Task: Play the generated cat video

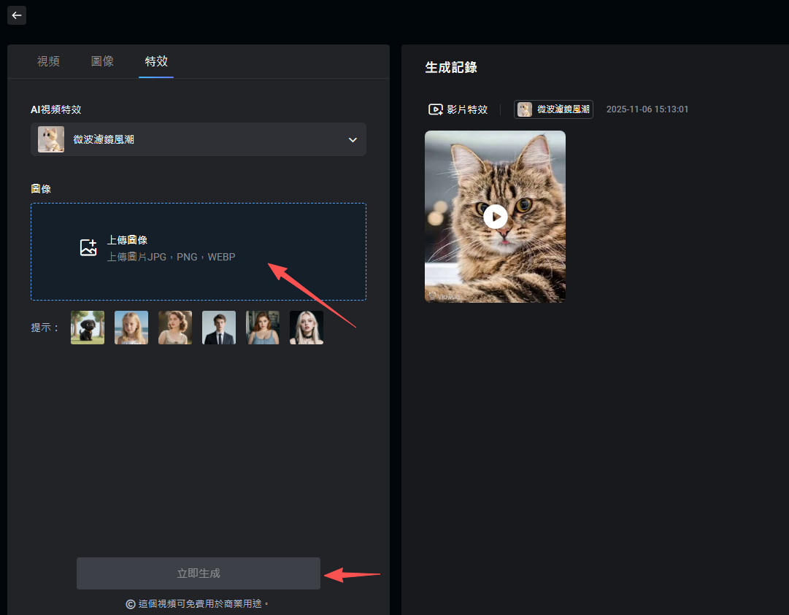Action: tap(495, 217)
